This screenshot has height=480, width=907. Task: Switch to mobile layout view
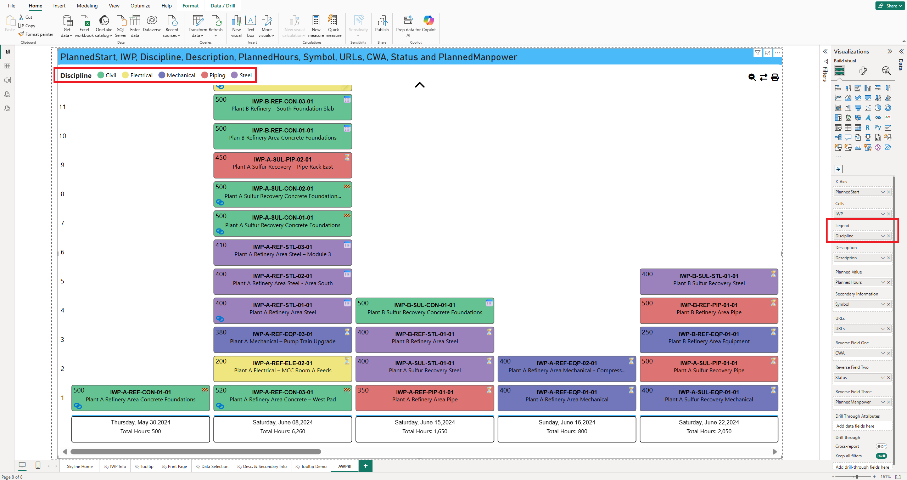pyautogui.click(x=38, y=465)
